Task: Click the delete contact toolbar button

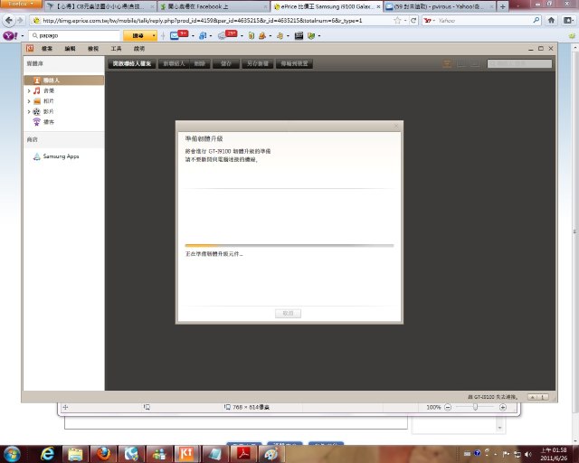Action: point(200,63)
